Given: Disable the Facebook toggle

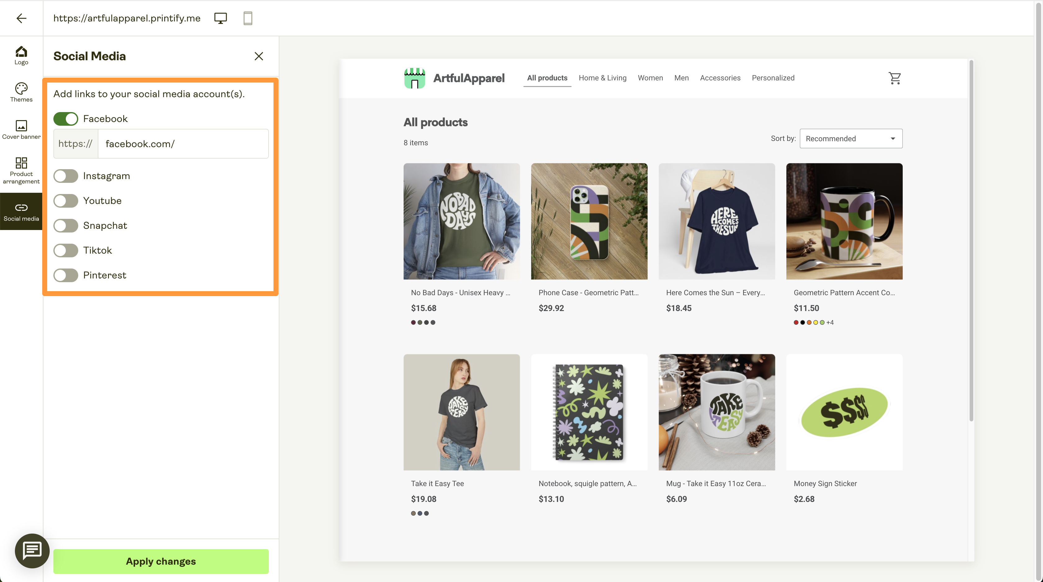Looking at the screenshot, I should 65,119.
